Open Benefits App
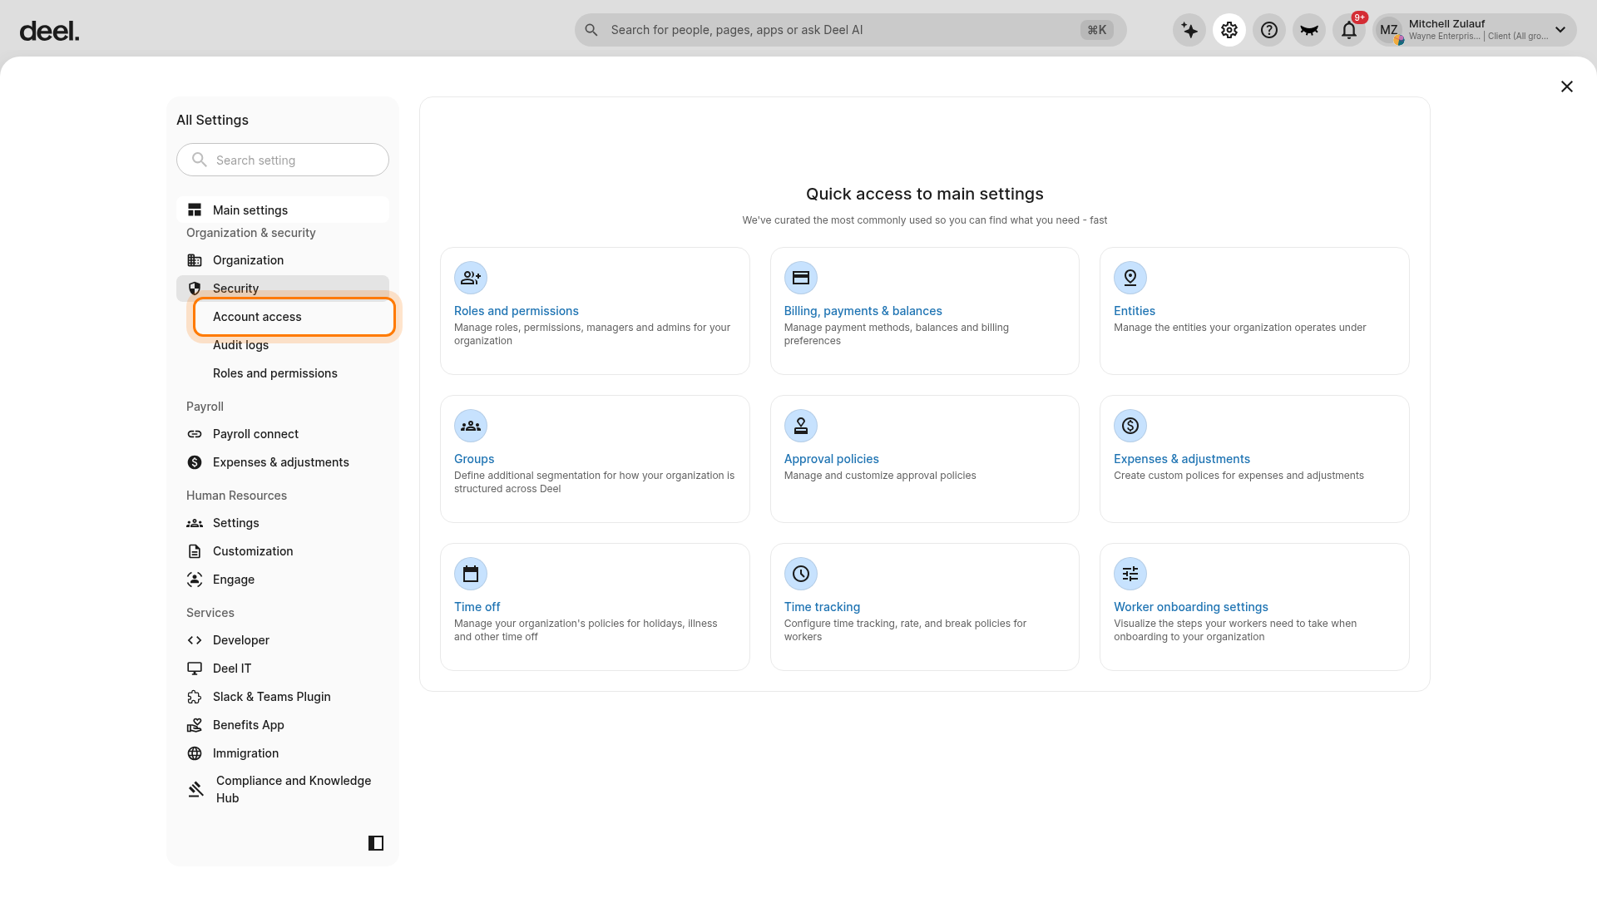 click(283, 725)
